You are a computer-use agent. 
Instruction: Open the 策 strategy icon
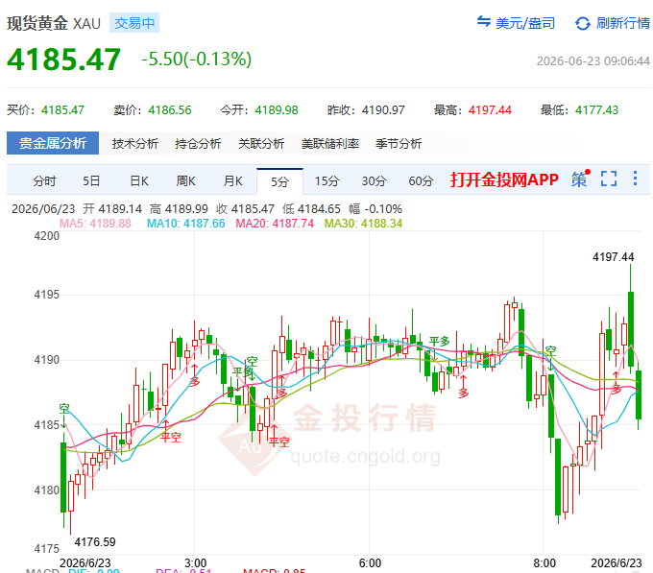coord(580,179)
